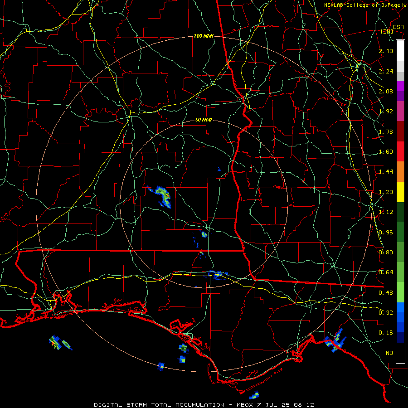This screenshot has height=408, width=408.
Task: Select the 0.48 legend value
Action: pos(386,293)
